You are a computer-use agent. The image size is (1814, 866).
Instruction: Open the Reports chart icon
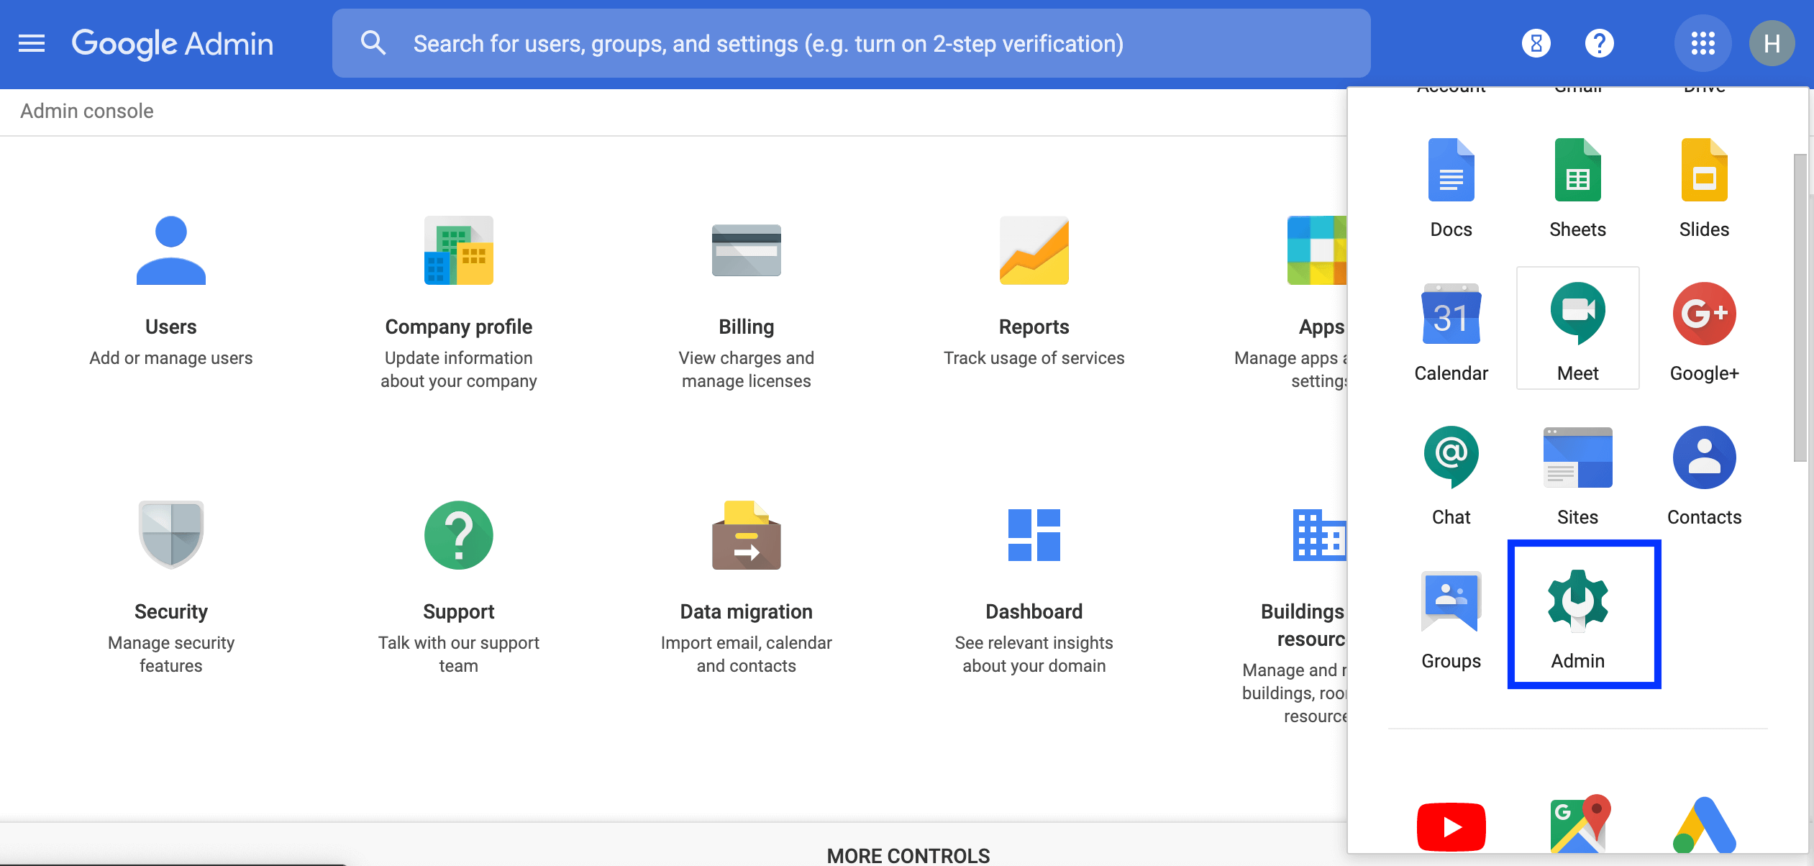click(1034, 250)
